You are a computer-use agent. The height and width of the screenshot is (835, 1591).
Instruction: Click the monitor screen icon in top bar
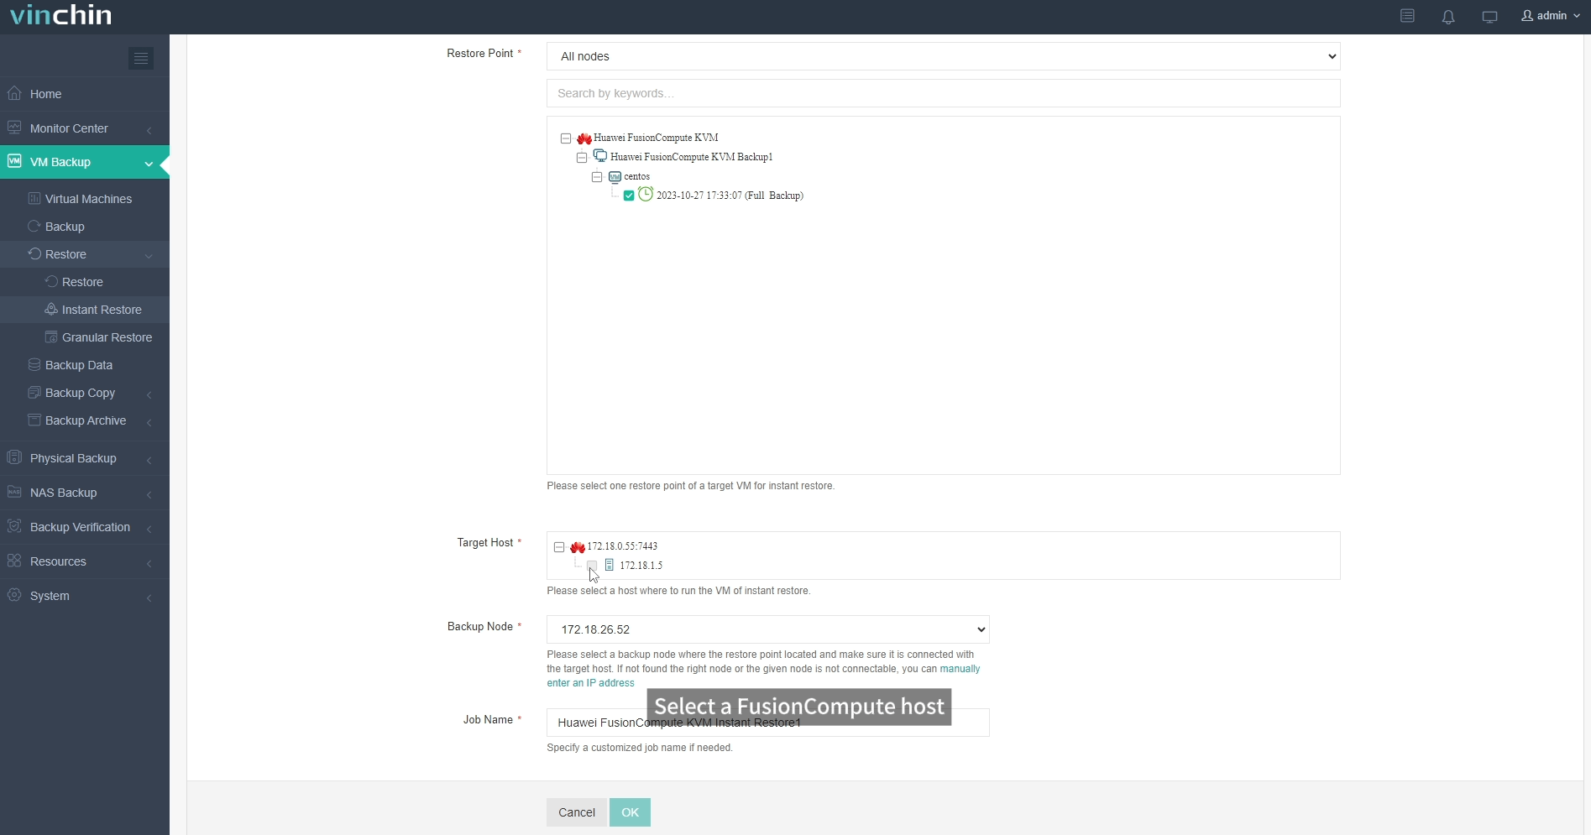coord(1490,17)
